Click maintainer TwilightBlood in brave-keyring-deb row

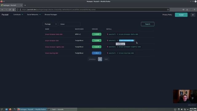pyautogui.click(x=79, y=53)
